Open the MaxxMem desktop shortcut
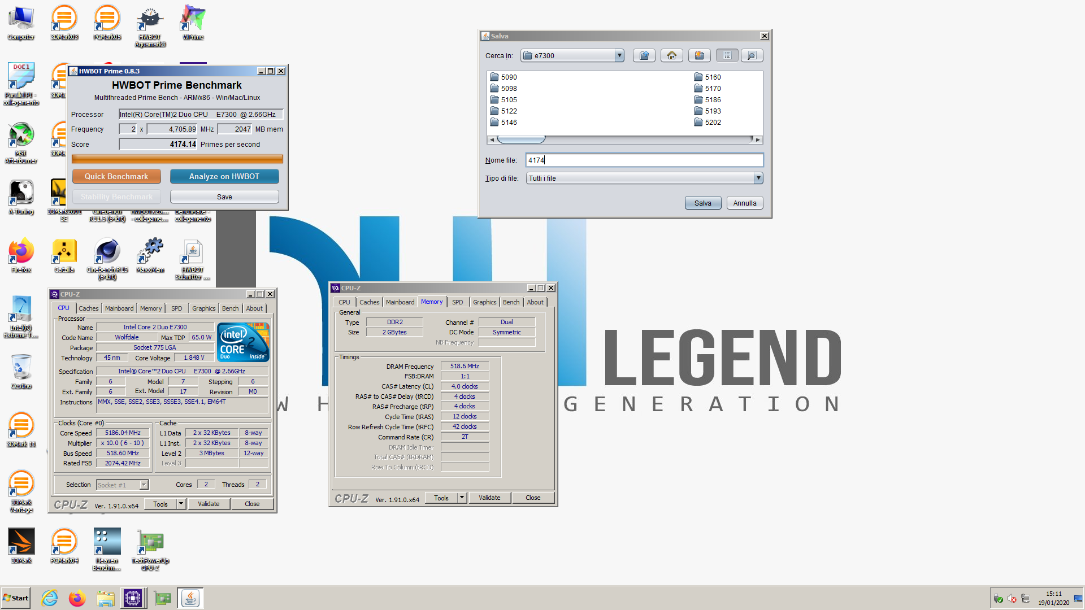 (x=150, y=256)
